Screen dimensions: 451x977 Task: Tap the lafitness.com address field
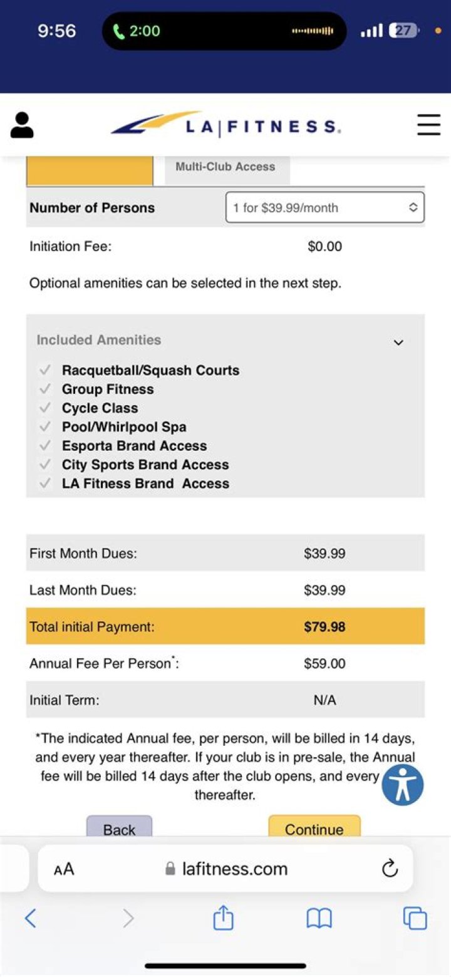225,869
